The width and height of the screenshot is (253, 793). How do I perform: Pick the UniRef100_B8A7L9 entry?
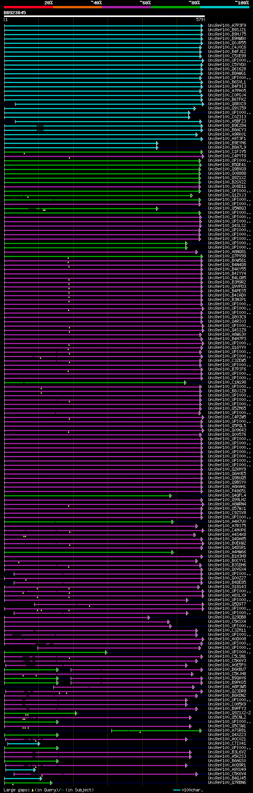tap(227, 147)
